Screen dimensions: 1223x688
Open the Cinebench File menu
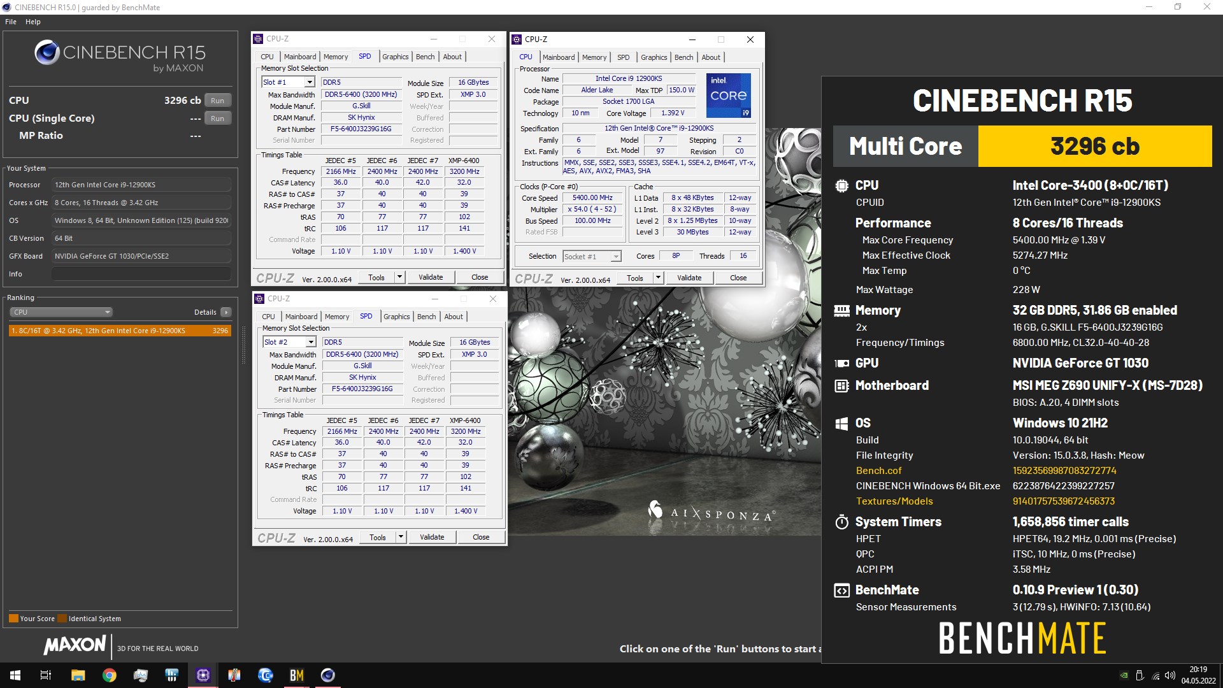click(11, 22)
